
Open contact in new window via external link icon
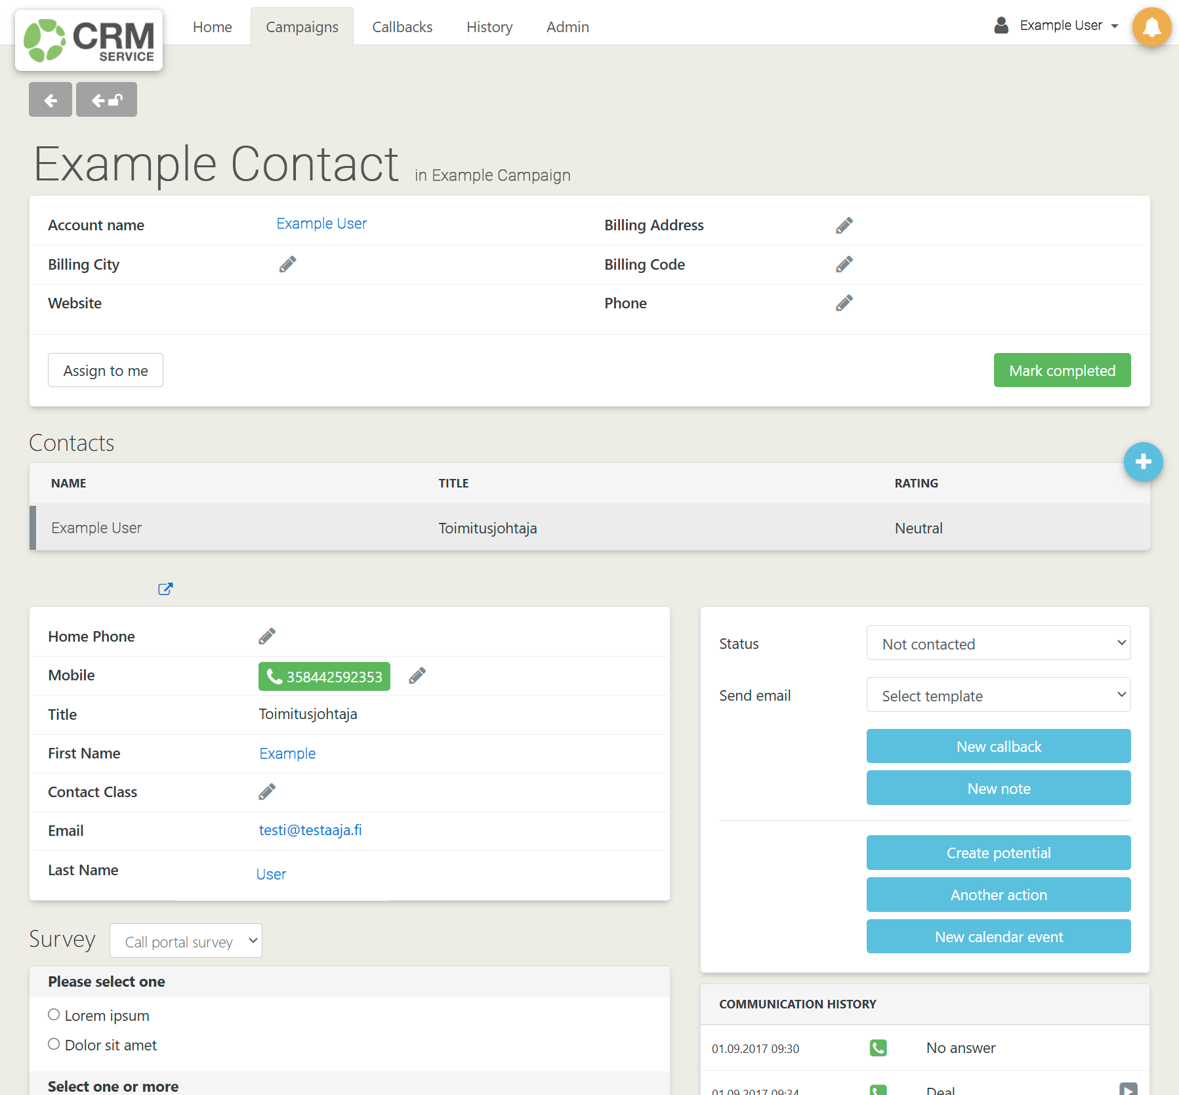point(165,589)
